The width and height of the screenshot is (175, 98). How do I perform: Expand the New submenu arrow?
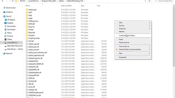(150, 53)
